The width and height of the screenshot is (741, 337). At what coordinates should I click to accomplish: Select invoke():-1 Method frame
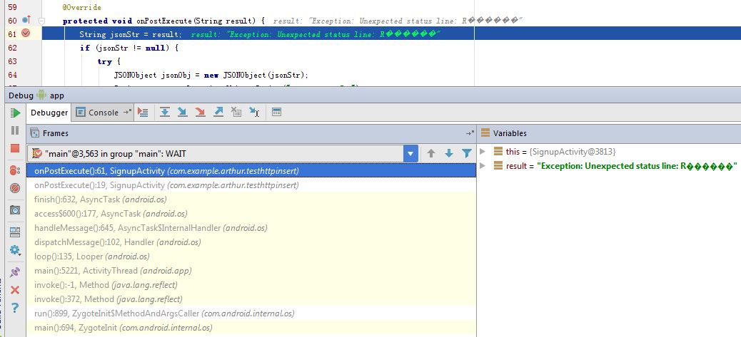coord(251,285)
